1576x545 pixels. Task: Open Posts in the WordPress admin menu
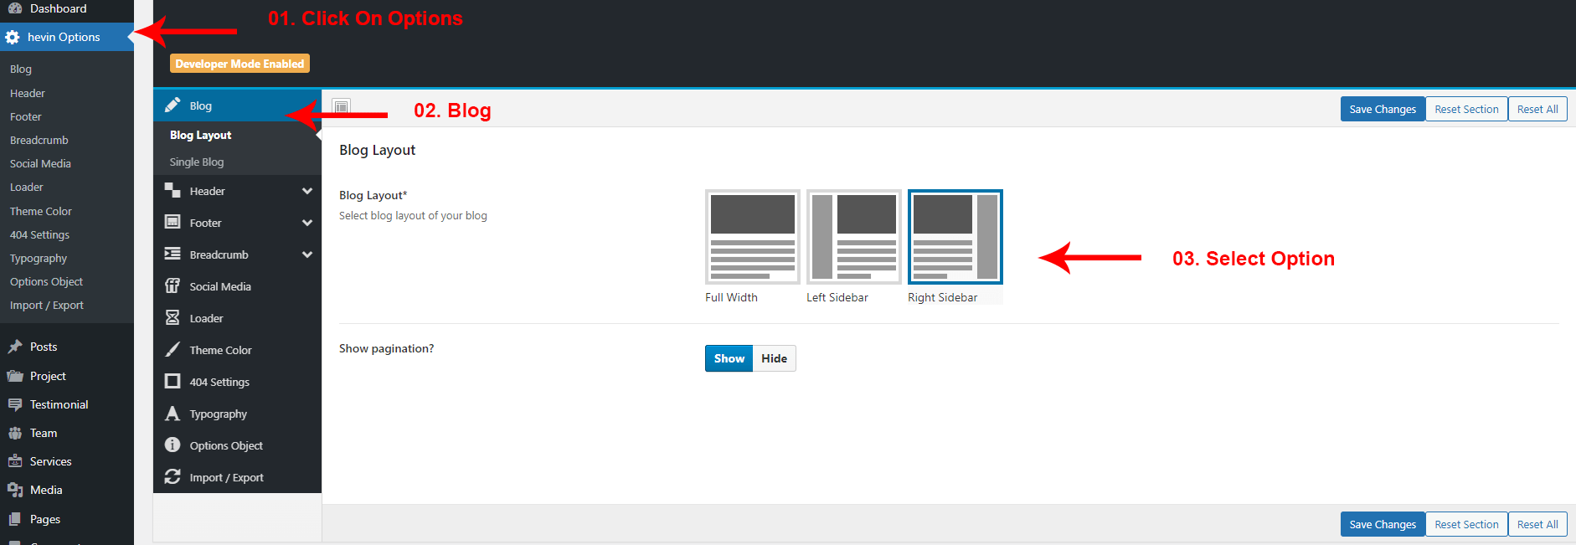click(x=44, y=347)
